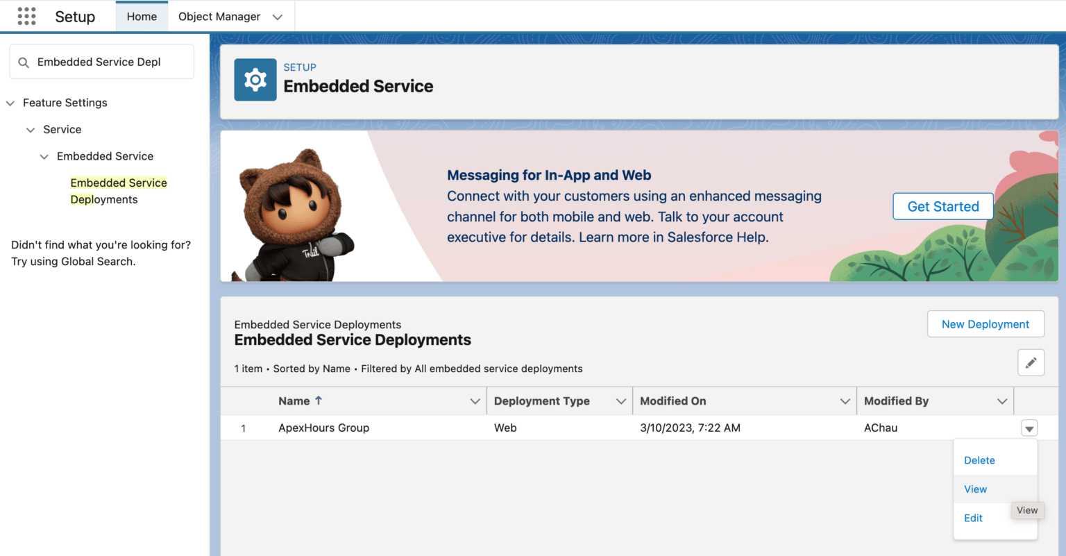Switch to the Home tab
This screenshot has width=1066, height=556.
[x=142, y=16]
